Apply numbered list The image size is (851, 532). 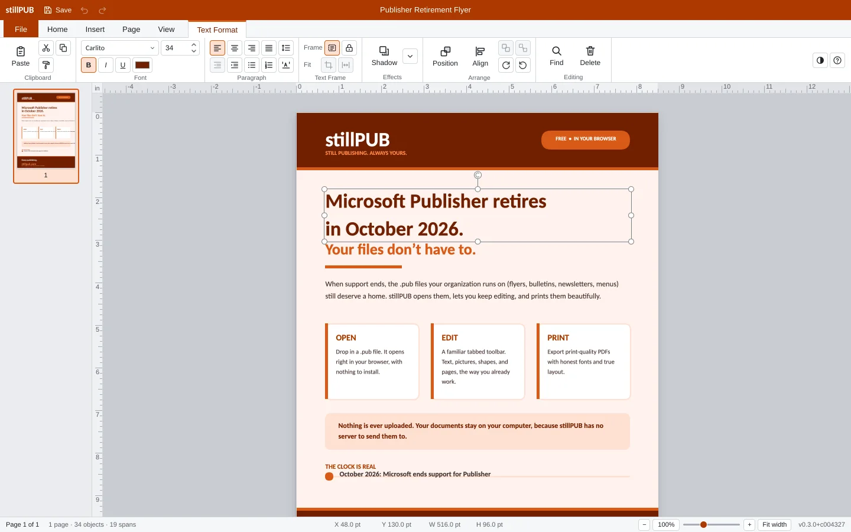[x=269, y=65]
